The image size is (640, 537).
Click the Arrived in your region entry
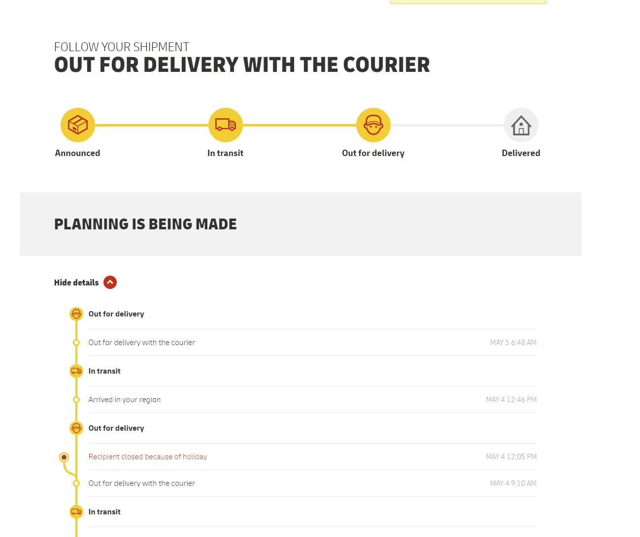click(x=312, y=400)
